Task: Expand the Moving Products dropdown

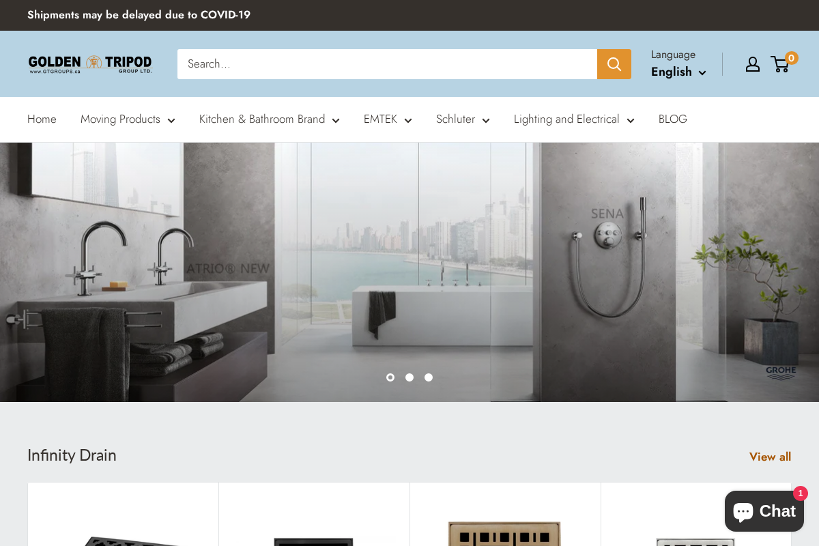Action: (x=128, y=119)
